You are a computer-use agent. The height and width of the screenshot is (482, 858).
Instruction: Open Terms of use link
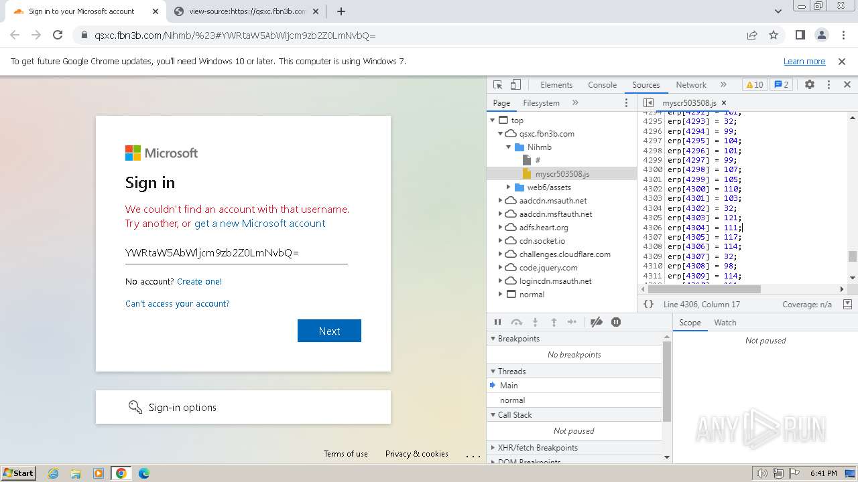tap(346, 454)
